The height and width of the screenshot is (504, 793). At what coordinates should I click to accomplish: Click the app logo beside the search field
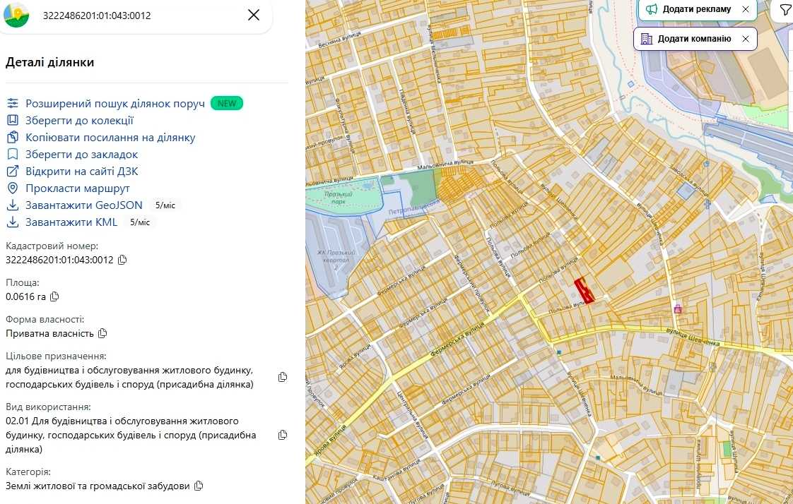(x=16, y=15)
